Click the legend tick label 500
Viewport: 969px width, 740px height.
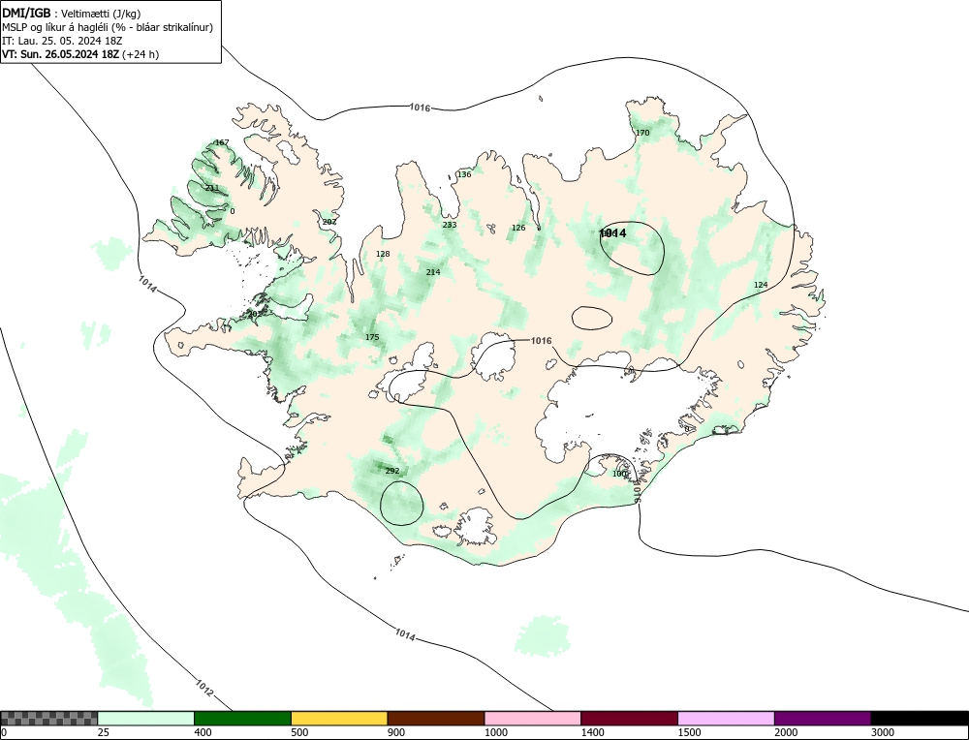[x=299, y=732]
